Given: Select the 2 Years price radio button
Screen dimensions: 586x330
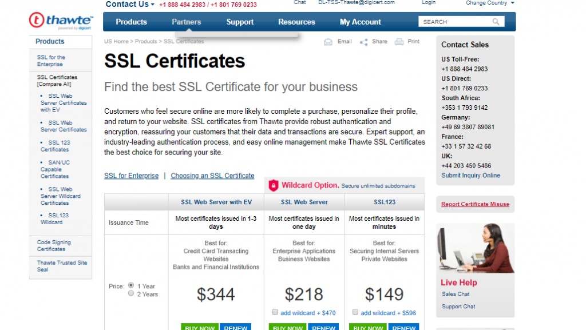Looking at the screenshot, I should (131, 294).
